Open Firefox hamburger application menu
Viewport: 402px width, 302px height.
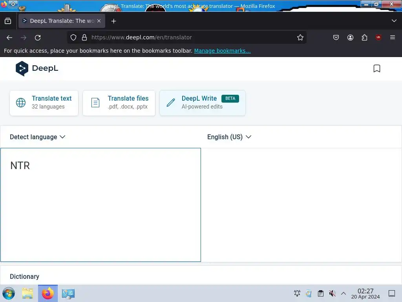pyautogui.click(x=393, y=37)
